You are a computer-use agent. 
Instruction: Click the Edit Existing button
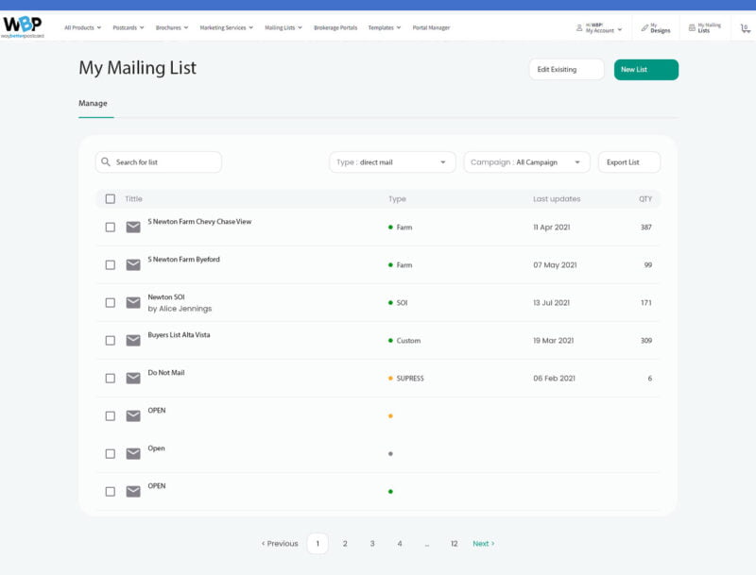click(566, 69)
